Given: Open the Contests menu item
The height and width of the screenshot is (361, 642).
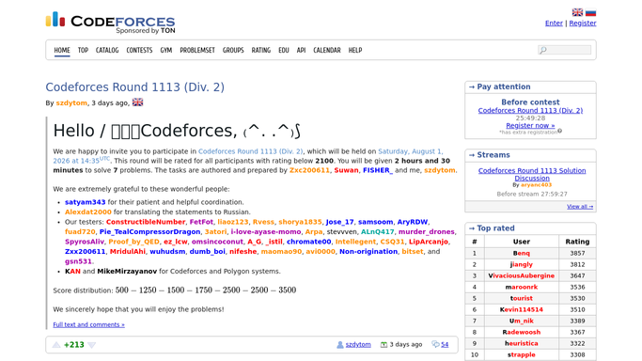Looking at the screenshot, I should [139, 50].
